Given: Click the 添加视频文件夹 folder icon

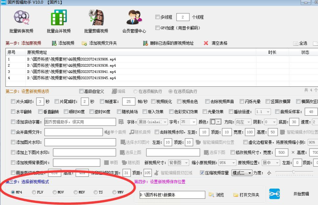Looking at the screenshot, I should pos(84,43).
